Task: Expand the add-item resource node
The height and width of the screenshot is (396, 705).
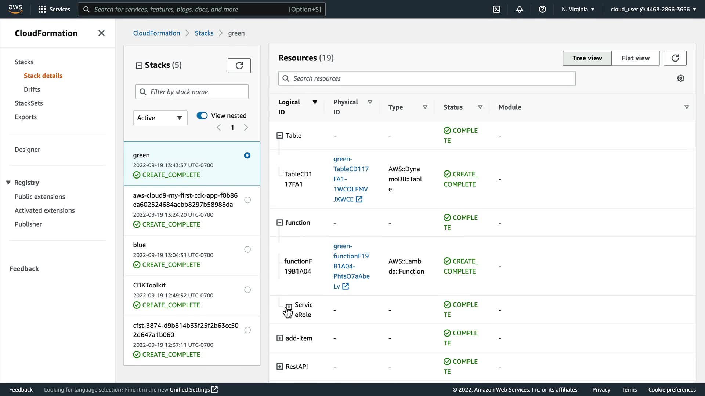Action: click(280, 338)
